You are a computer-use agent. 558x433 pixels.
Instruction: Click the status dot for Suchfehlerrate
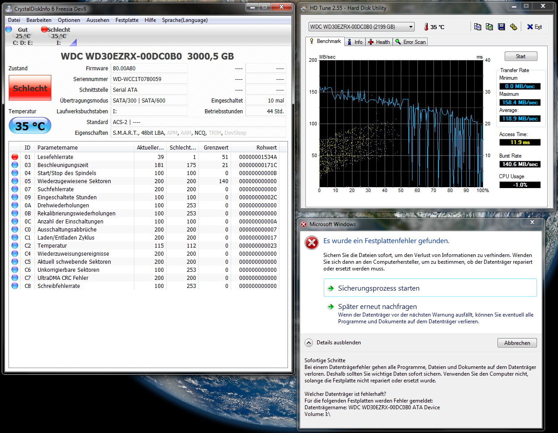[x=15, y=189]
